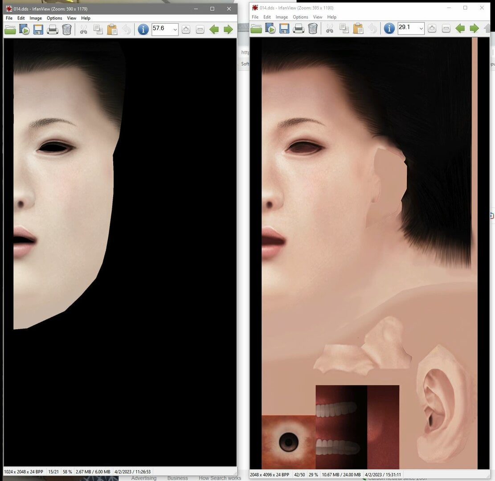
Task: Click the ear texture in right window image
Action: (x=447, y=404)
